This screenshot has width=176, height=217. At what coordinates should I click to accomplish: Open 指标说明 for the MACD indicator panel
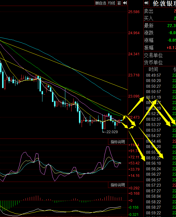[x=118, y=185]
